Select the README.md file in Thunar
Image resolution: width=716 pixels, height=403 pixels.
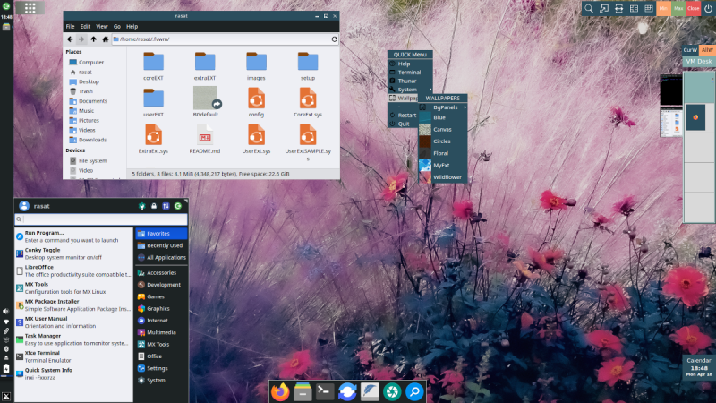pos(205,139)
